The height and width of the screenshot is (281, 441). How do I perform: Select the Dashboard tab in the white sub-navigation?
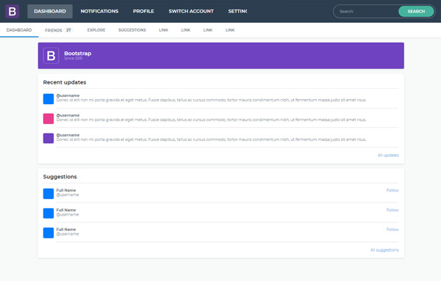point(19,30)
